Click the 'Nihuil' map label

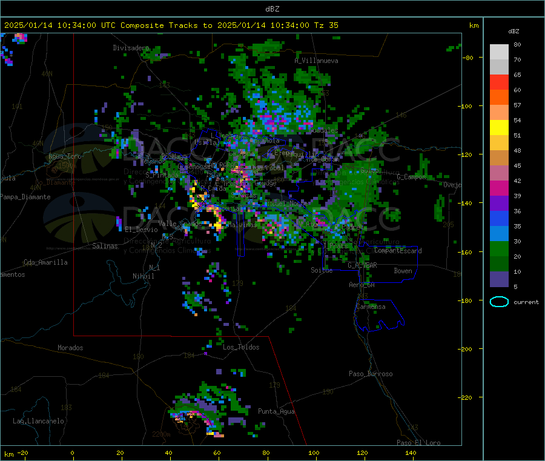tap(143, 276)
